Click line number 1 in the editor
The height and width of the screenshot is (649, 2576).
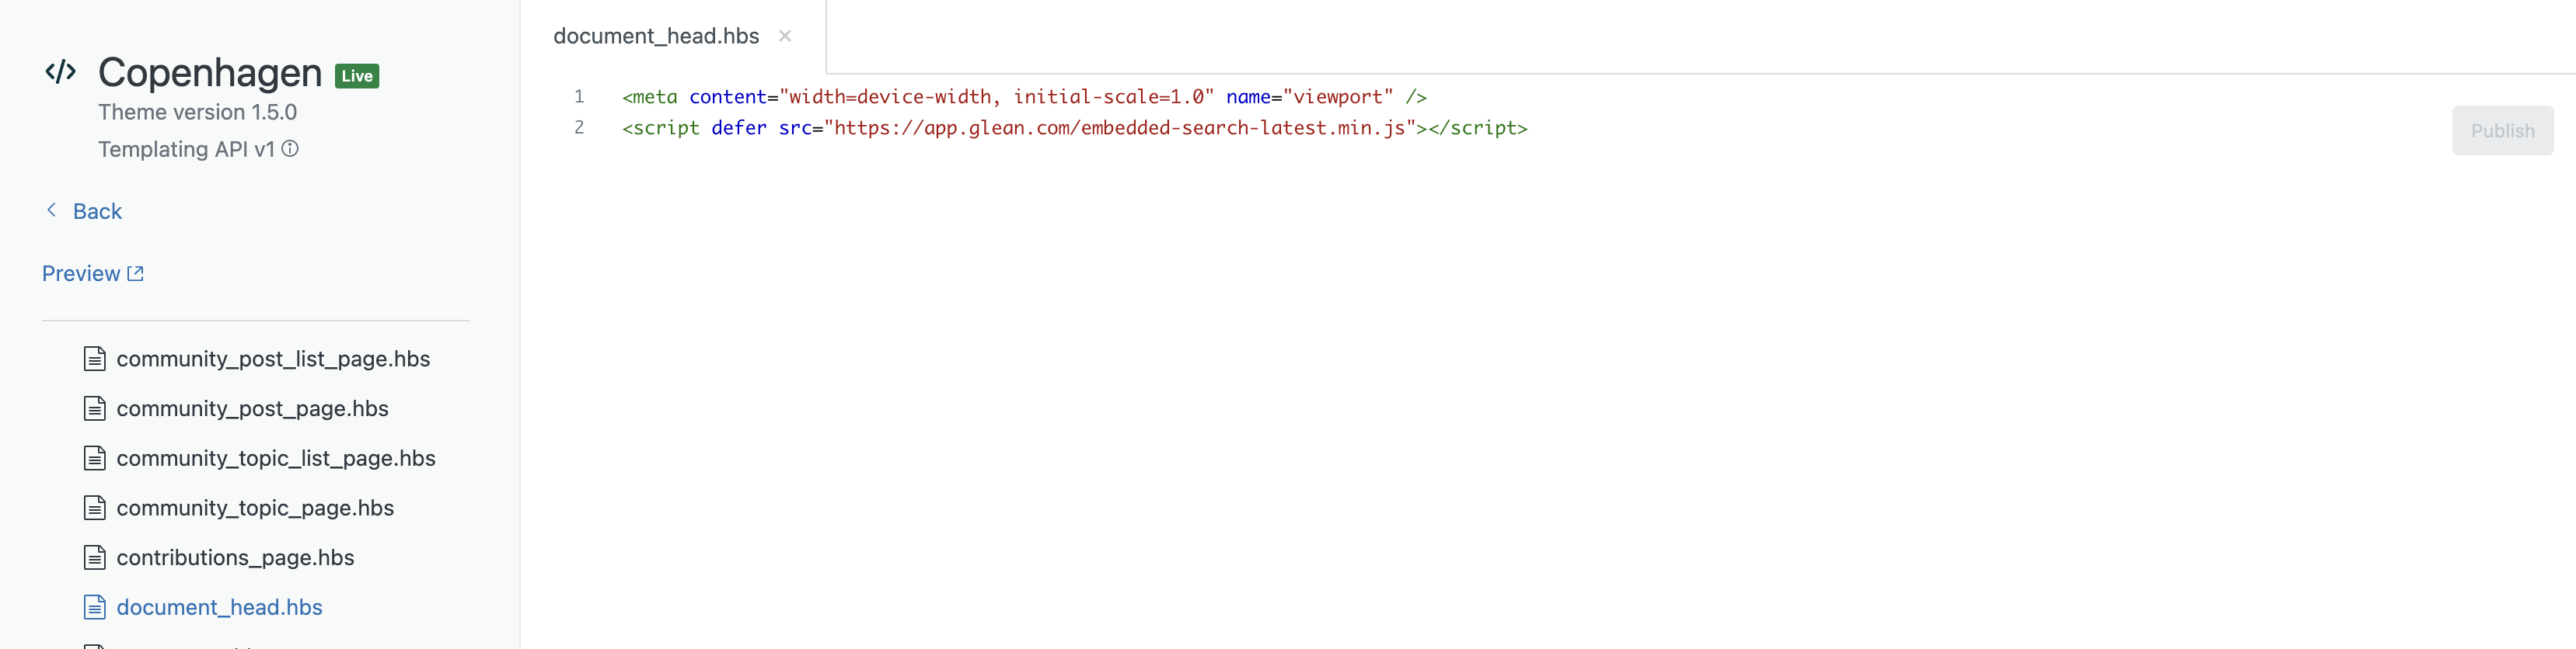click(x=578, y=97)
